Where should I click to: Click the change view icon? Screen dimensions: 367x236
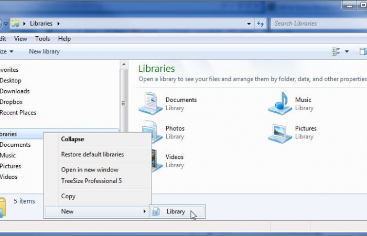[x=336, y=51]
